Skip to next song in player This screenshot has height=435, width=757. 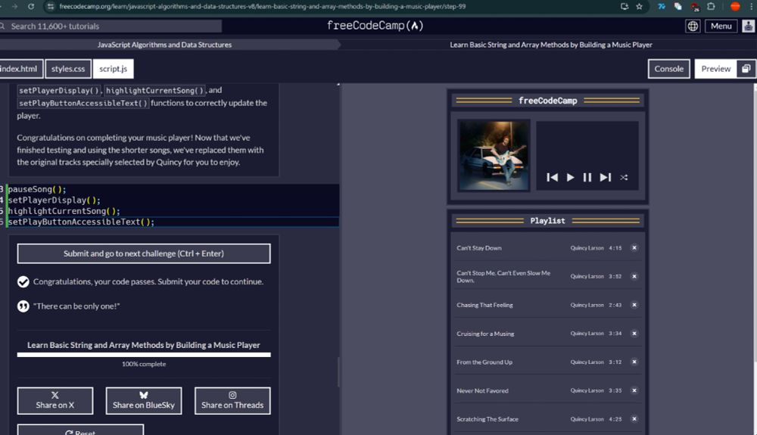click(x=606, y=178)
